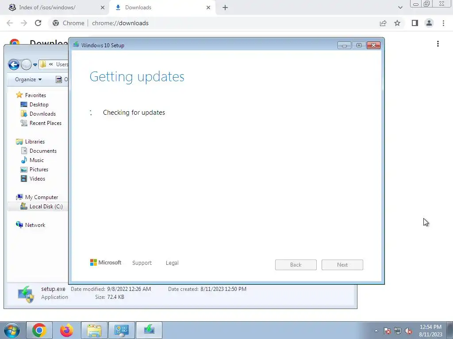
Task: Toggle Chrome side panel icon
Action: [x=415, y=23]
